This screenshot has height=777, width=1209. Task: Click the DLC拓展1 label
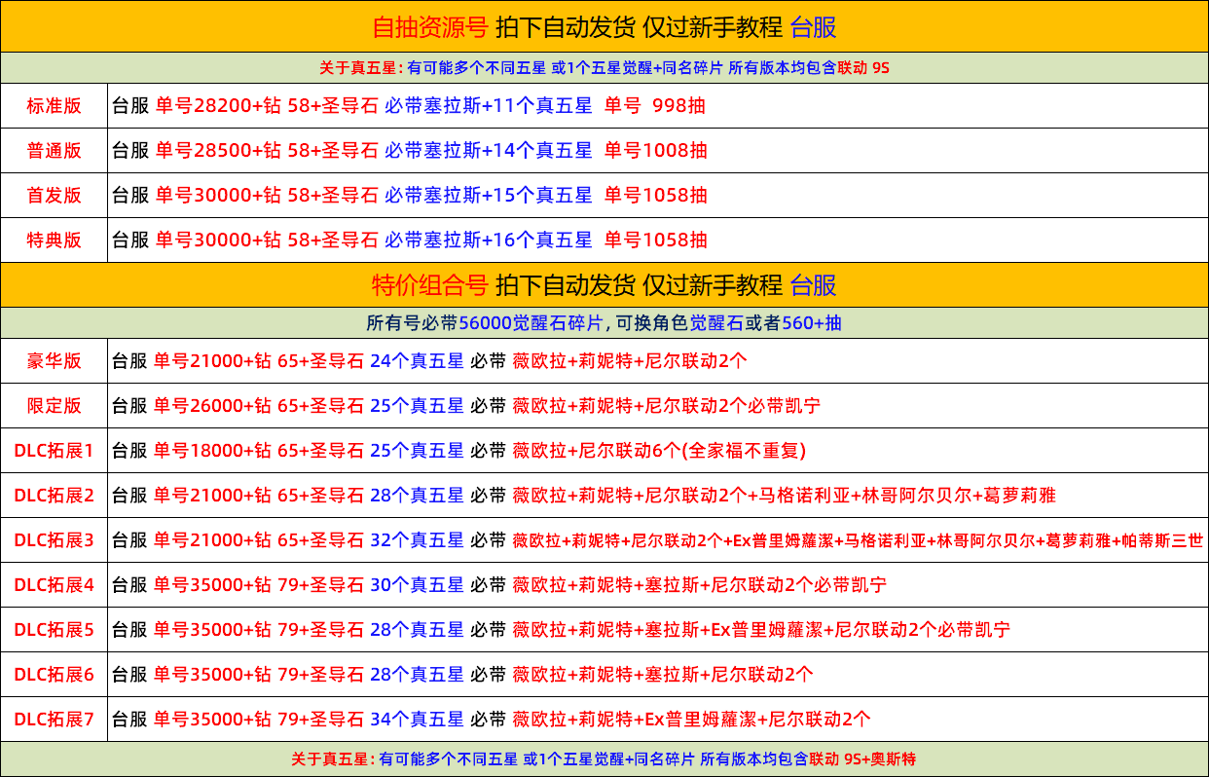click(54, 451)
